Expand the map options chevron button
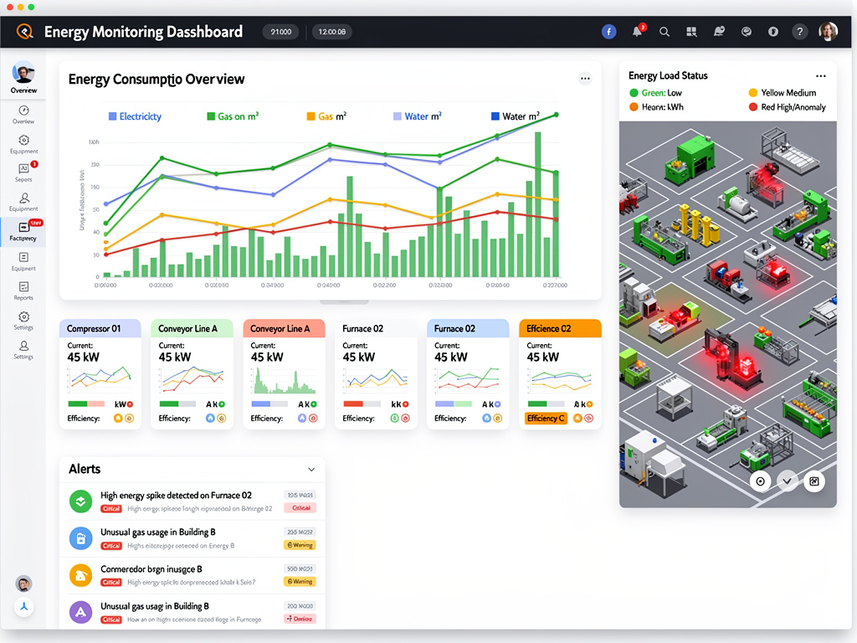 787,481
